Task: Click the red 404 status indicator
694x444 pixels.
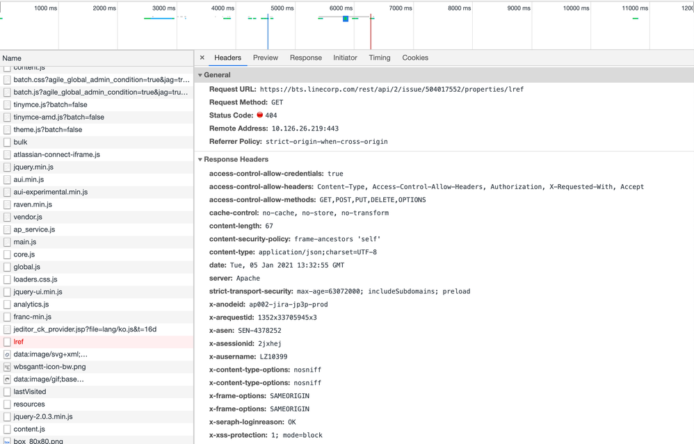Action: point(260,115)
